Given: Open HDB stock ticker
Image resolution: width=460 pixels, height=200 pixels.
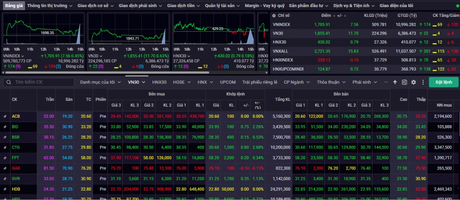Looking at the screenshot, I should (16, 189).
